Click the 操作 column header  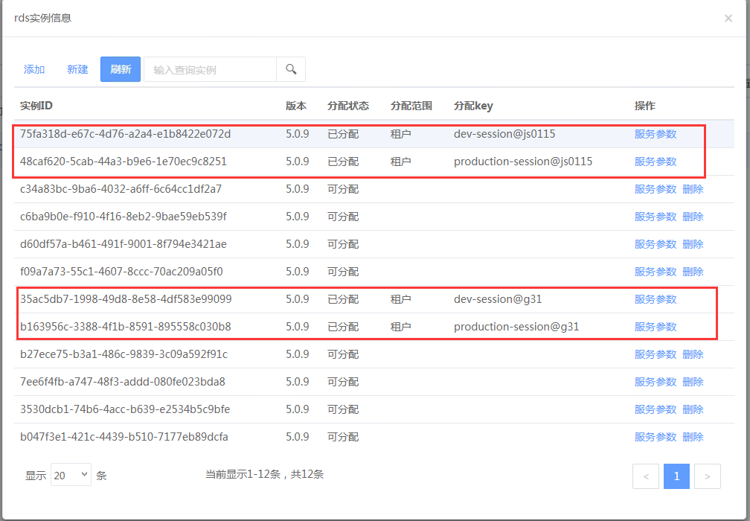coord(645,106)
